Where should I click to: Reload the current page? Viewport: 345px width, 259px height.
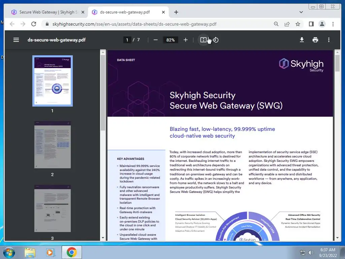tap(34, 24)
